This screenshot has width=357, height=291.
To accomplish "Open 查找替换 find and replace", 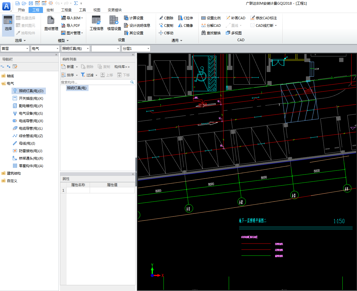I will click(x=211, y=33).
